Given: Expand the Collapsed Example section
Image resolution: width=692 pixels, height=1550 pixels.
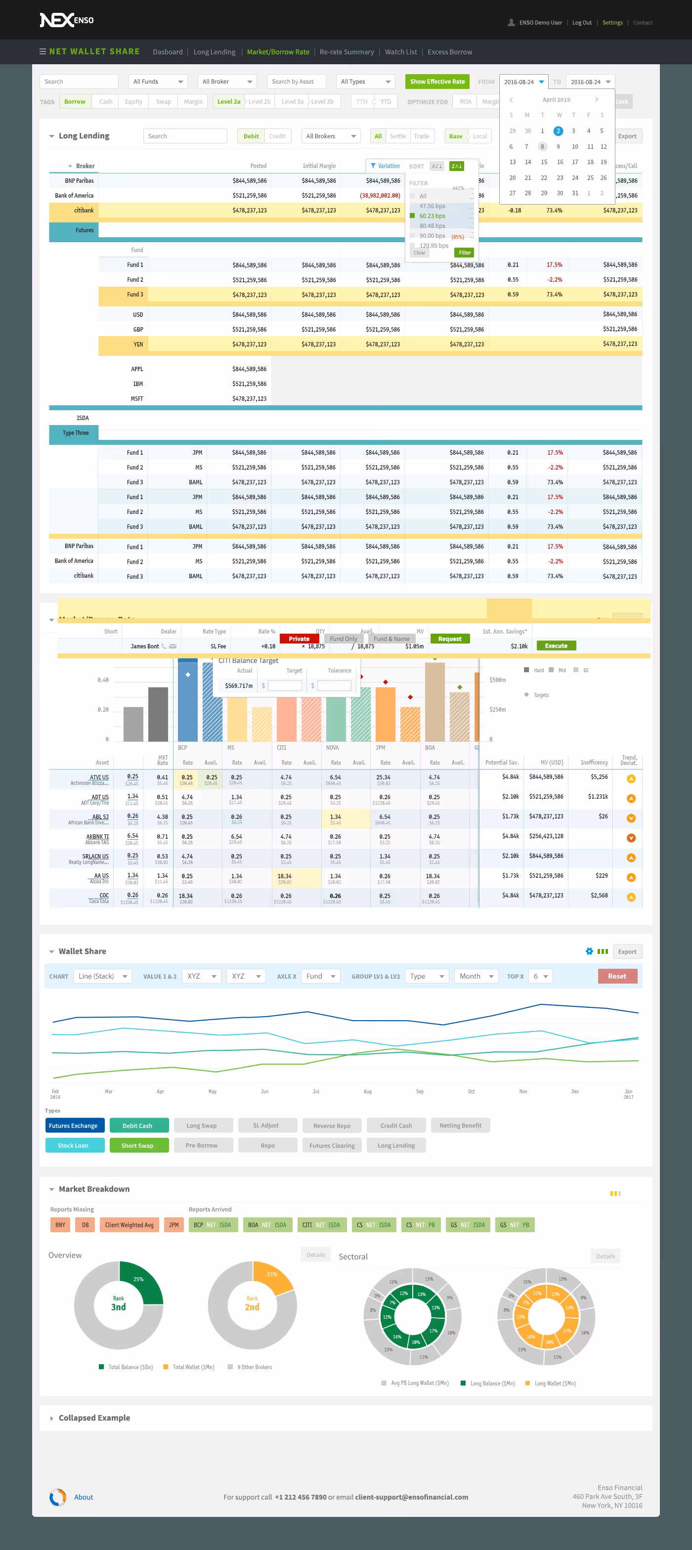Looking at the screenshot, I should (x=52, y=1418).
